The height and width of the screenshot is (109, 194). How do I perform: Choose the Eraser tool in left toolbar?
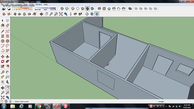tap(7, 25)
